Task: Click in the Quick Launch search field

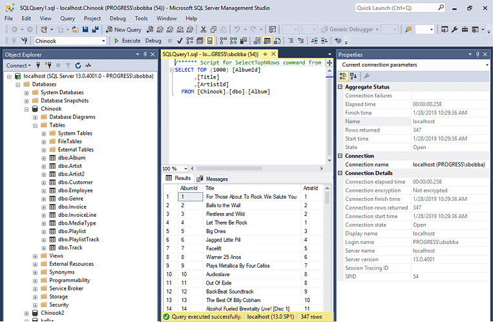Action: pos(396,8)
